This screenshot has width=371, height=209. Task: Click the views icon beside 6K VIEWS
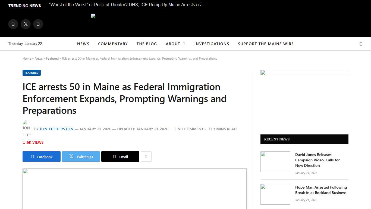click(x=24, y=142)
